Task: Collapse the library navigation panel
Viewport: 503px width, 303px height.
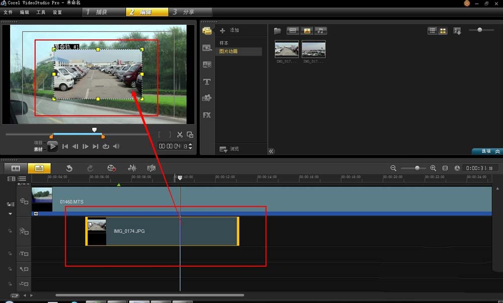Action: point(272,151)
